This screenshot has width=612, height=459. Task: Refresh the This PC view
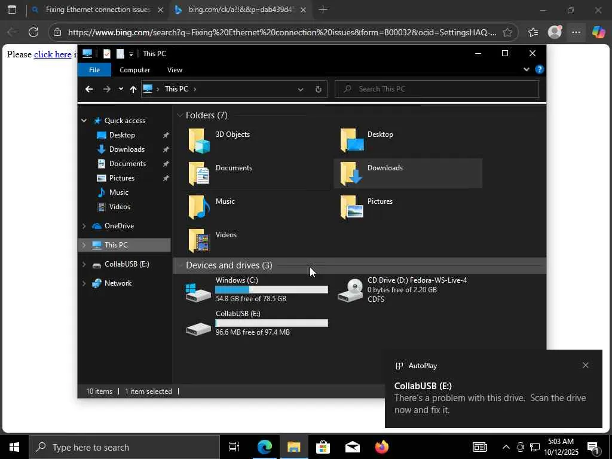319,90
